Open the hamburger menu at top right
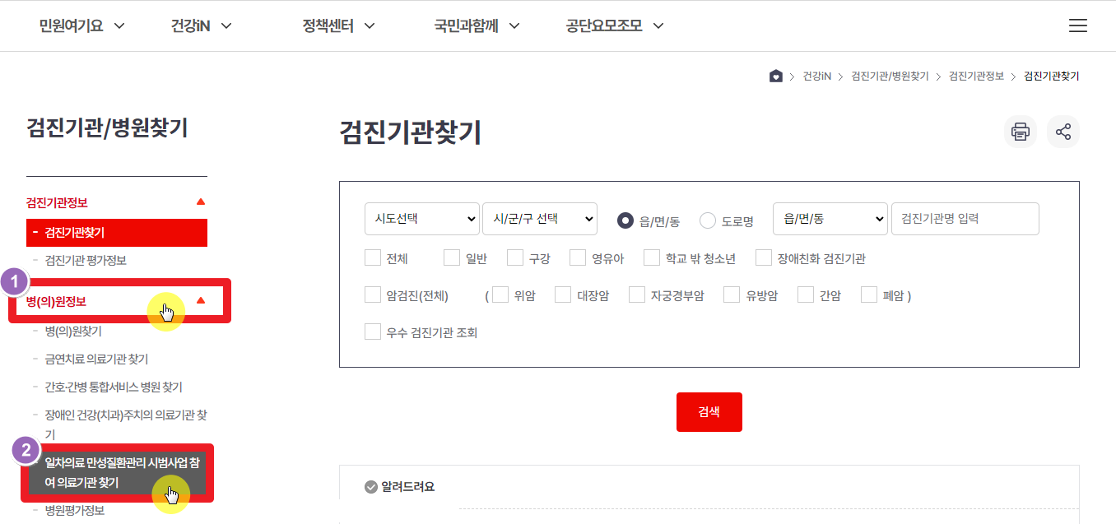Screen dimensions: 1116x524 point(1077,26)
